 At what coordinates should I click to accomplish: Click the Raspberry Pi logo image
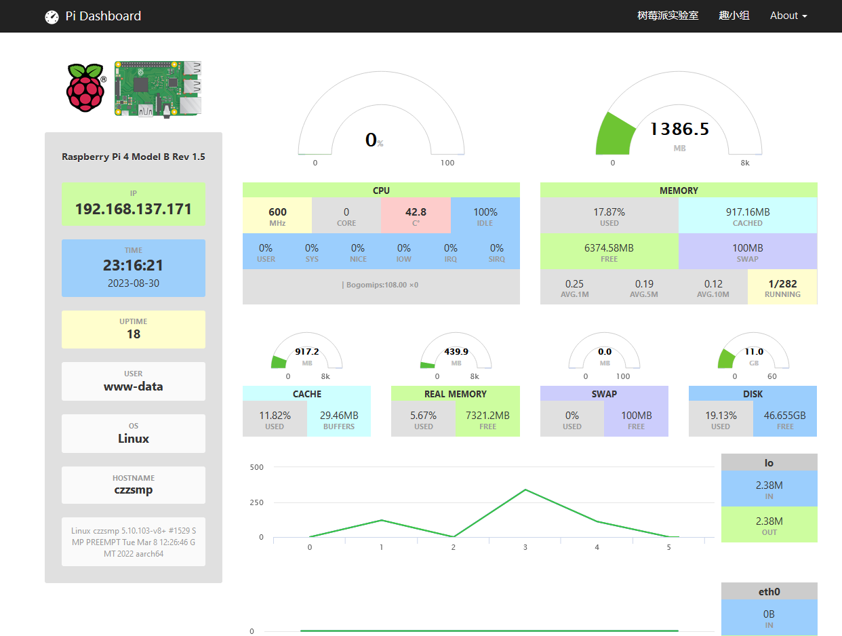click(x=85, y=87)
